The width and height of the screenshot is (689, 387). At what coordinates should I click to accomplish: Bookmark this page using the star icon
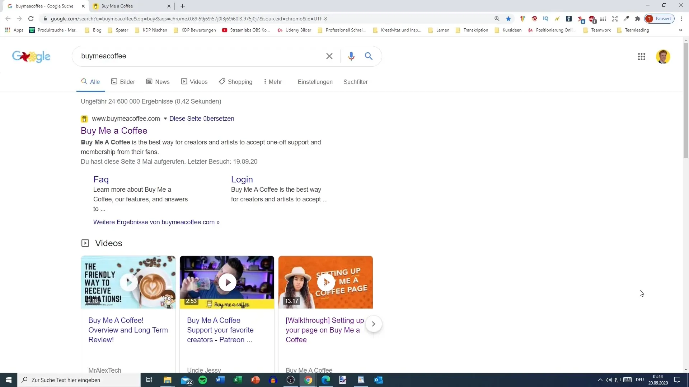coord(508,19)
